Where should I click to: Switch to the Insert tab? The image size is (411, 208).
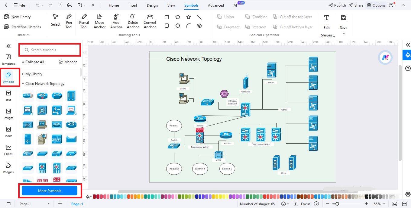point(133,5)
